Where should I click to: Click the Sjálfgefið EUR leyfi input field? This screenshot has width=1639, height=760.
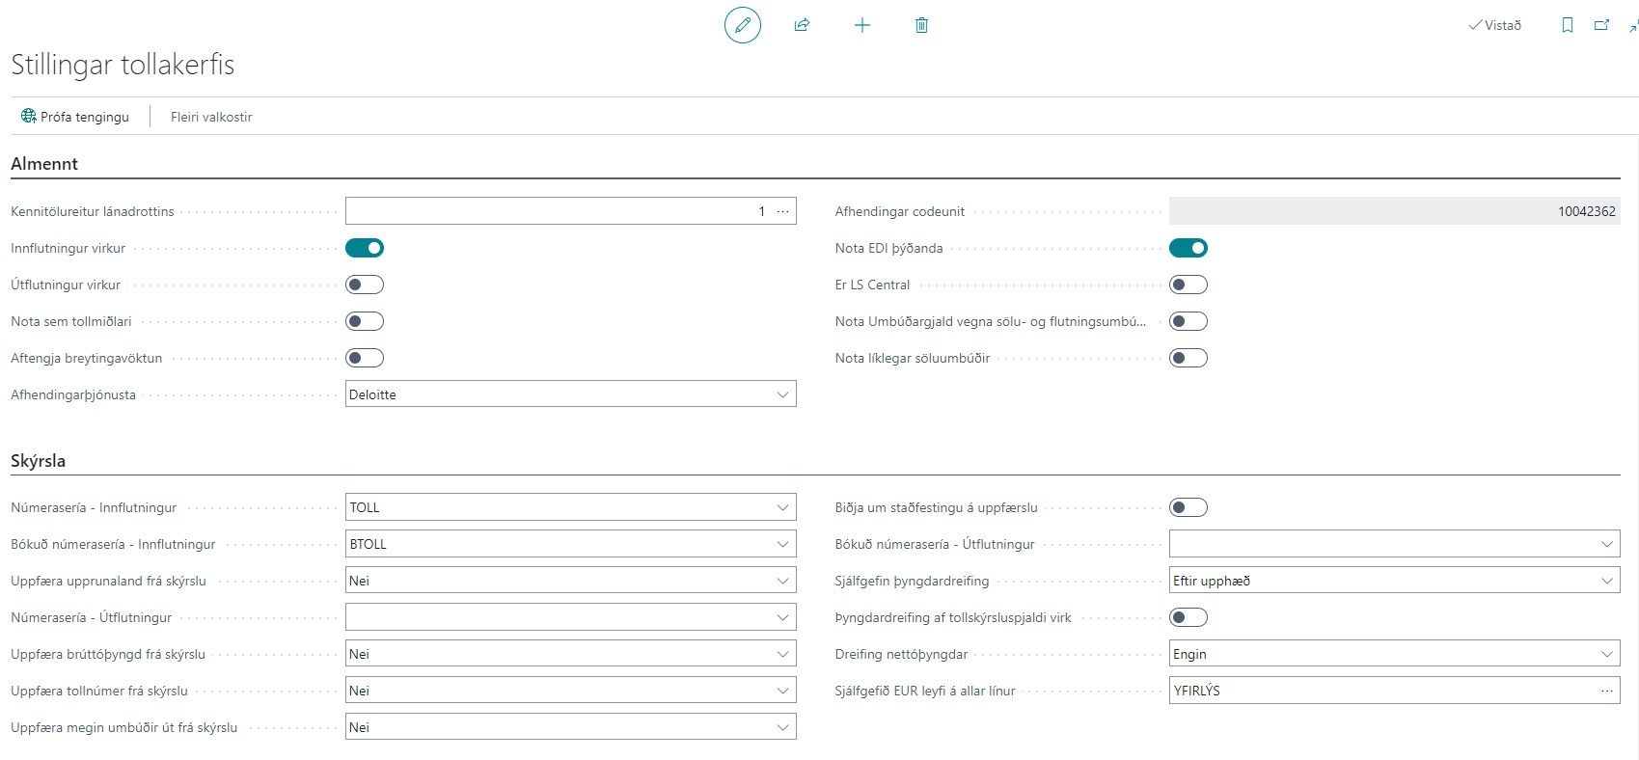point(1379,691)
